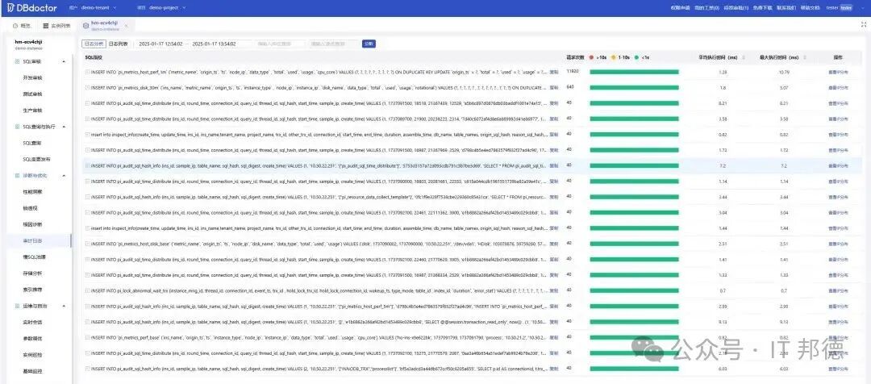The image size is (871, 384).
Task: Click the row icon of the pi_metrics_host_perf_1m INSERT
Action: pyautogui.click(x=87, y=72)
